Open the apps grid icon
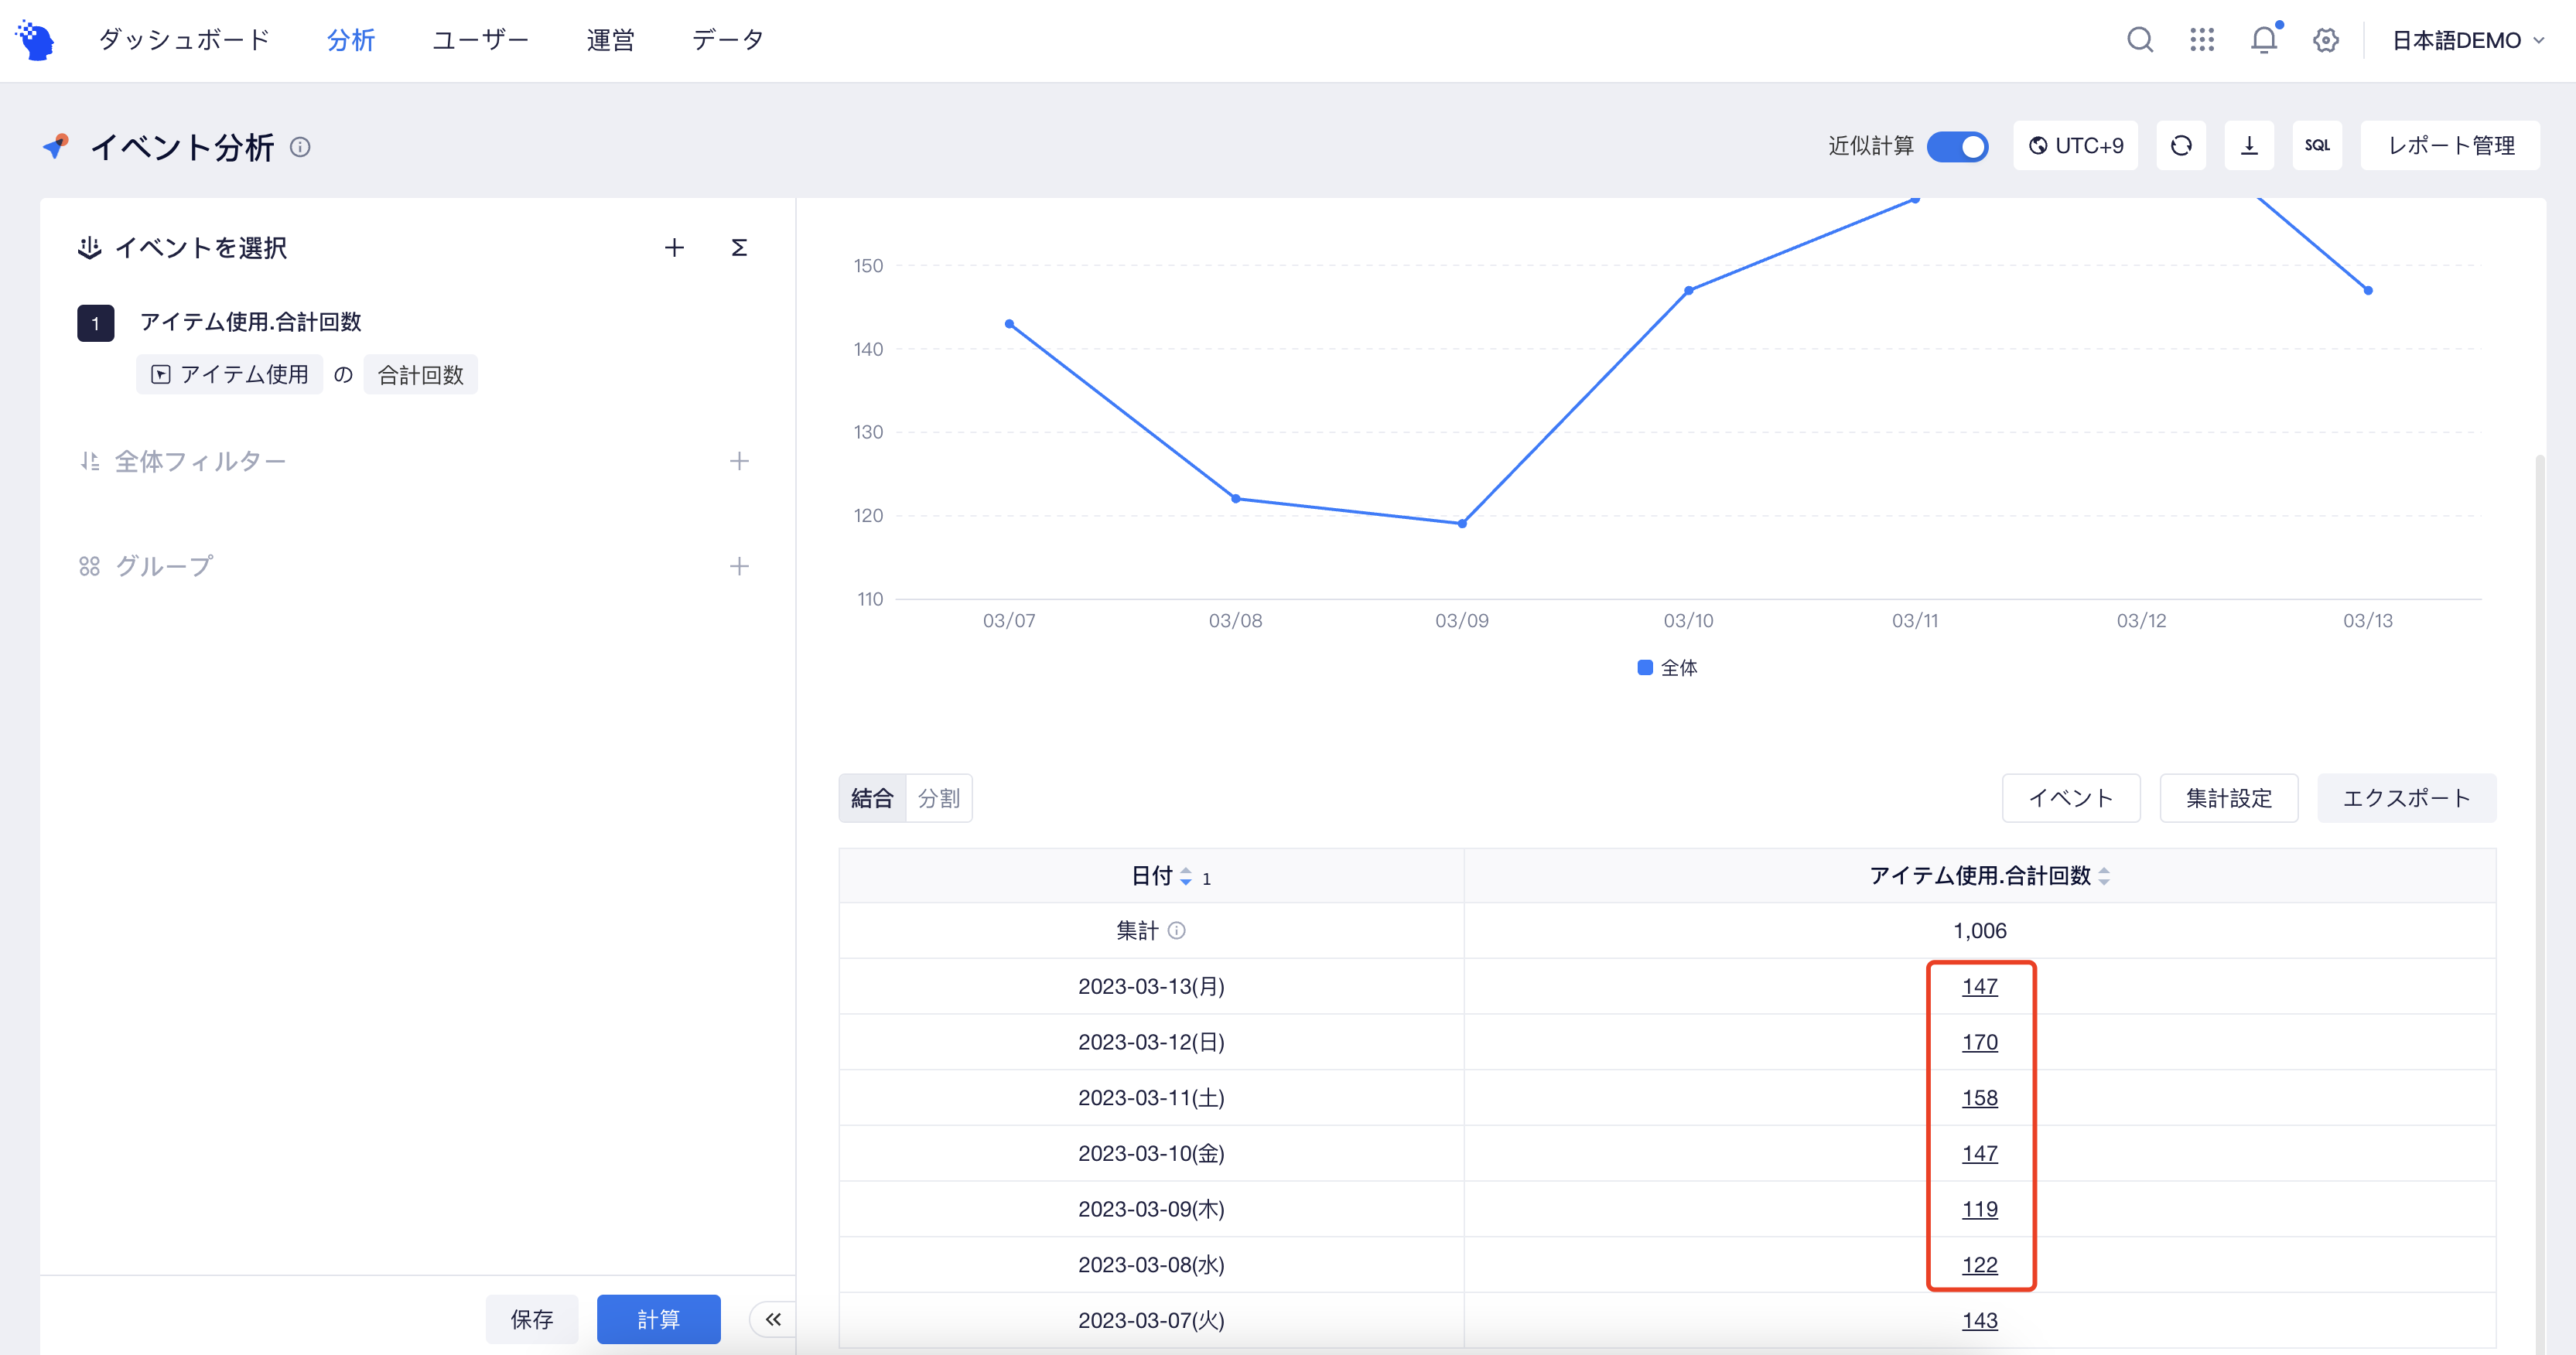The width and height of the screenshot is (2576, 1355). pos(2202,40)
